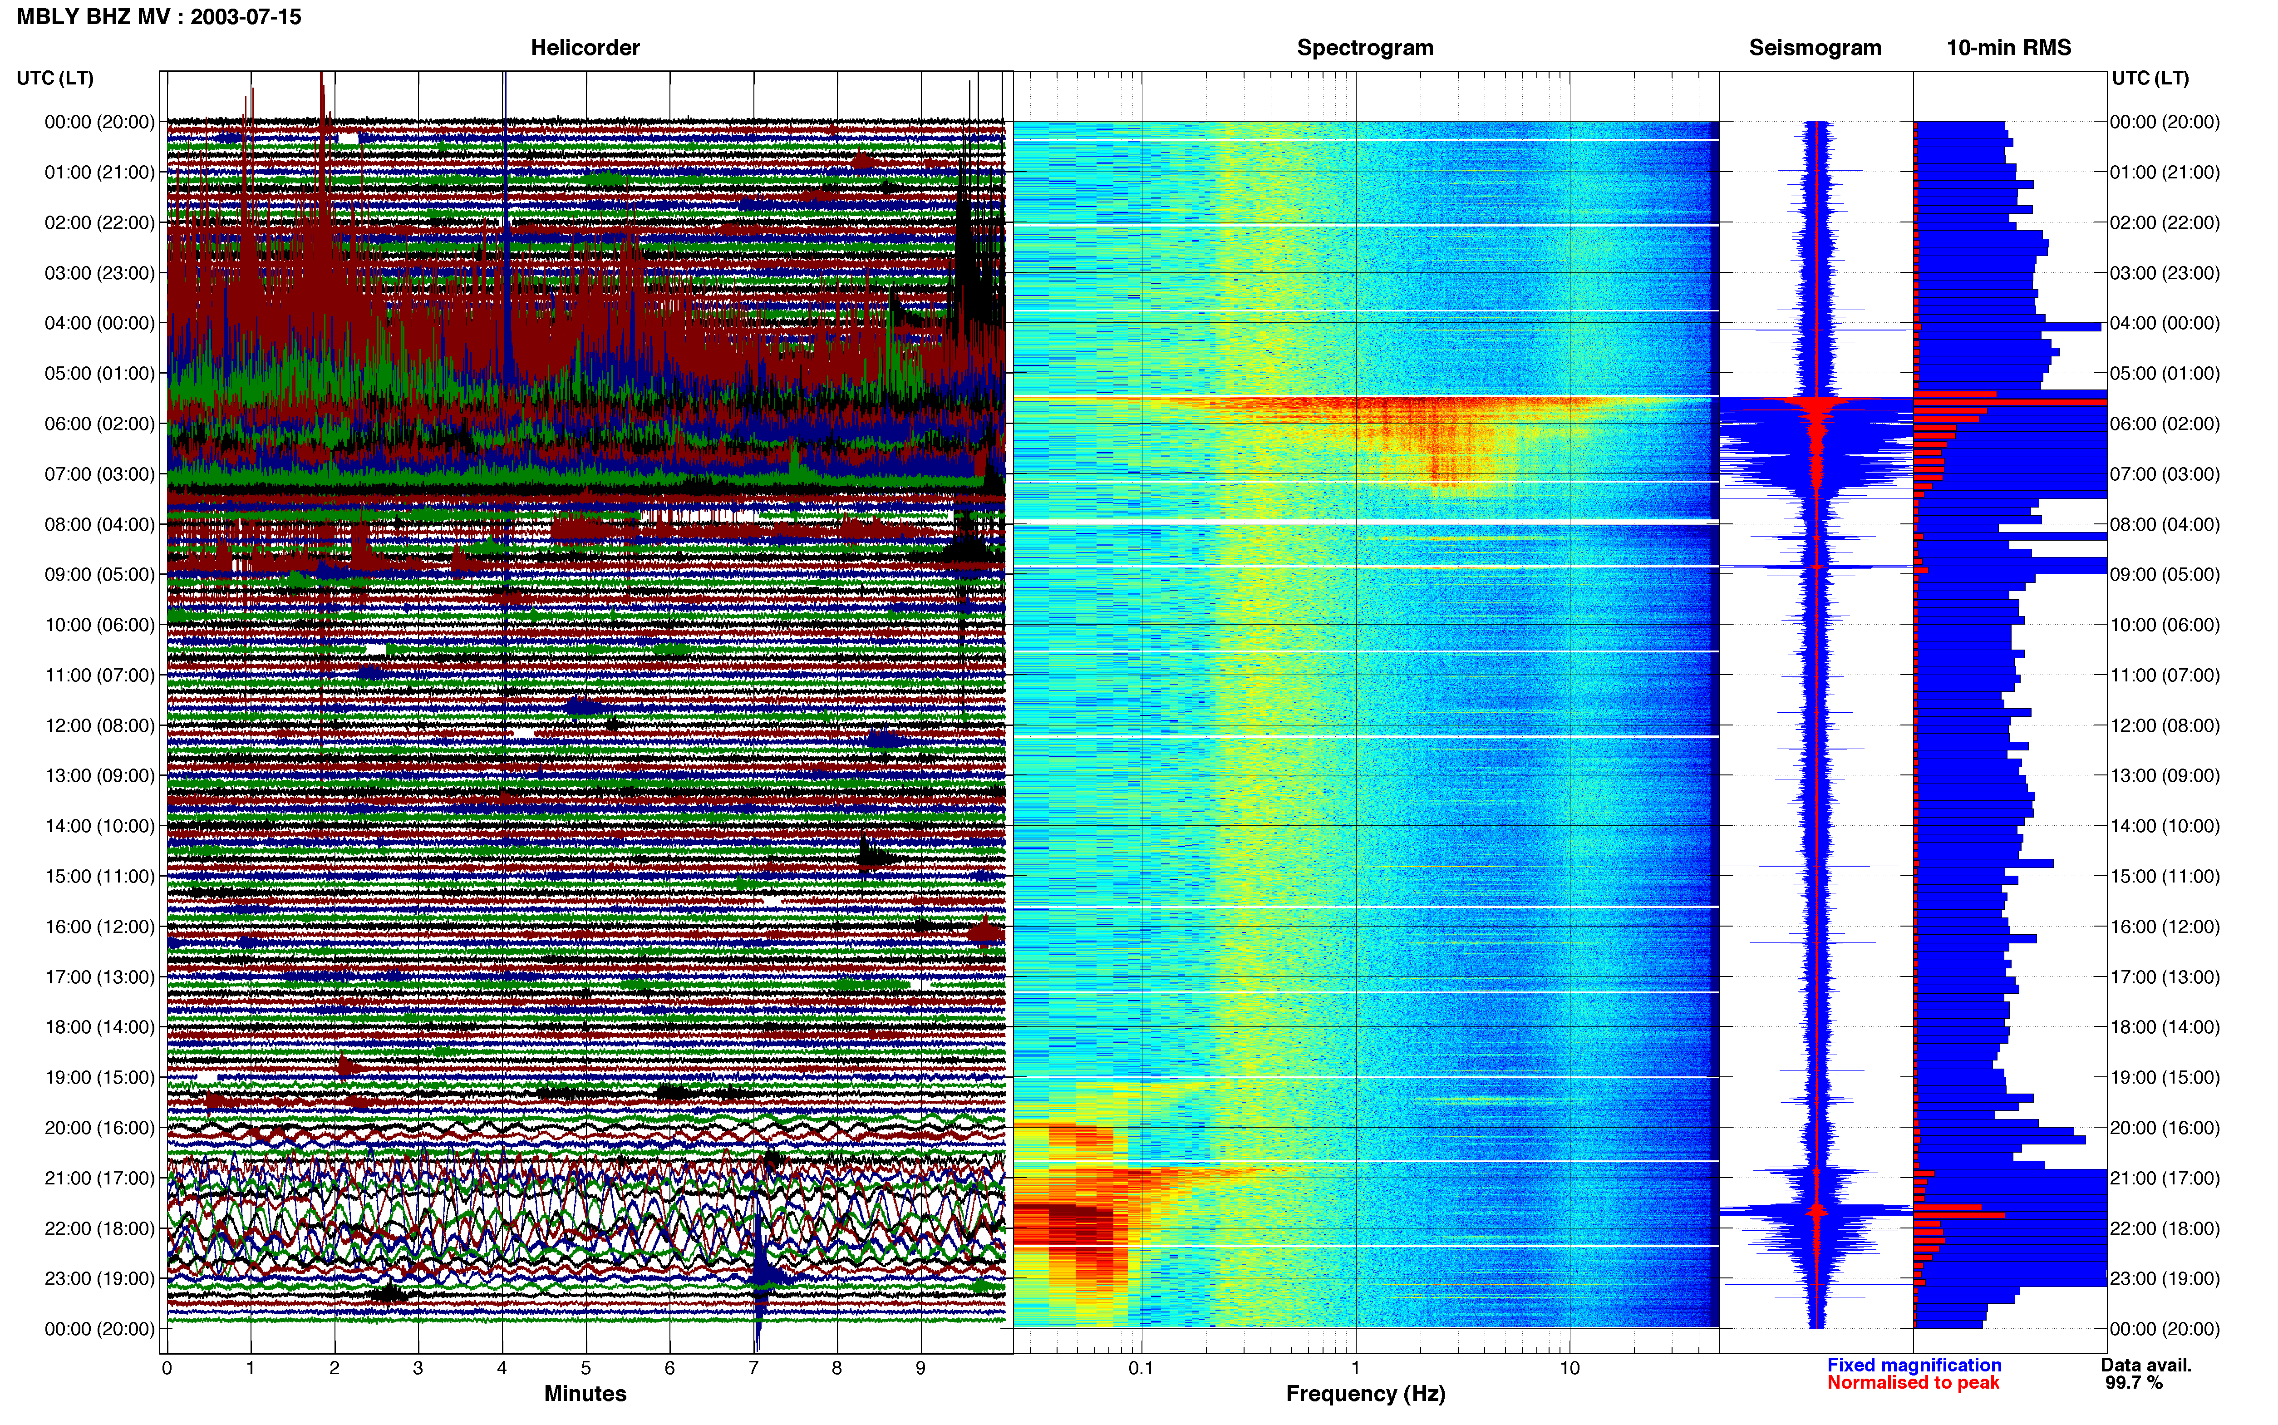Click the '0.1' frequency tick label
This screenshot has width=2278, height=1425.
(x=1141, y=1368)
